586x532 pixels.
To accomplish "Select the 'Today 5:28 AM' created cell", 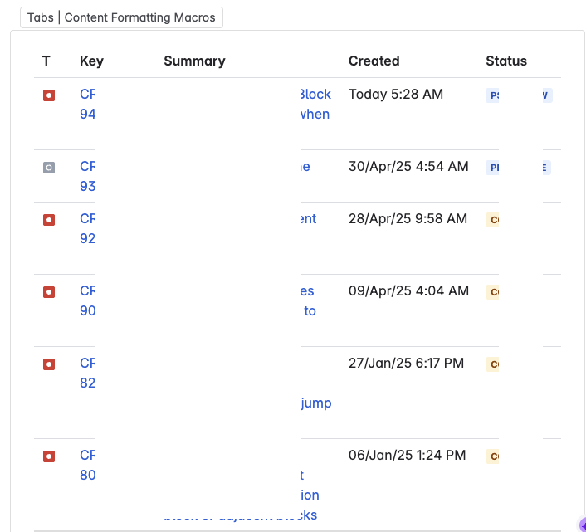I will click(x=396, y=94).
